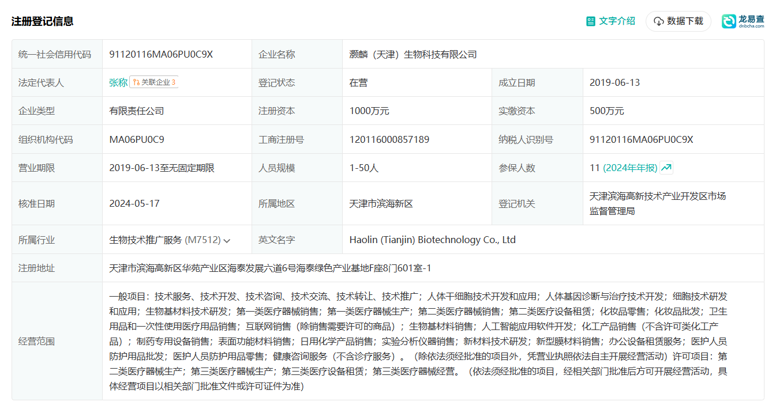
Task: Click the 注册登记信息 section heading
Action: (x=42, y=21)
